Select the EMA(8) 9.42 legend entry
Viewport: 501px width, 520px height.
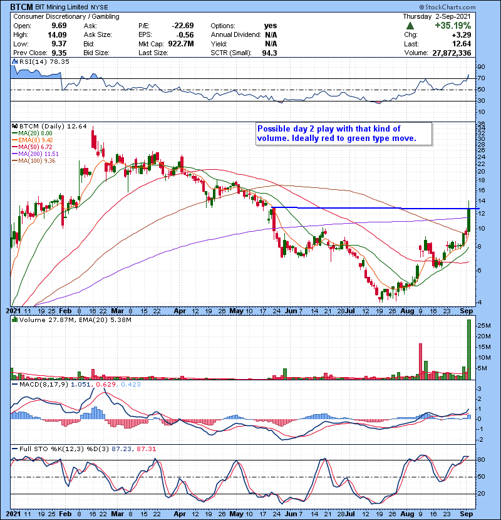coord(33,140)
